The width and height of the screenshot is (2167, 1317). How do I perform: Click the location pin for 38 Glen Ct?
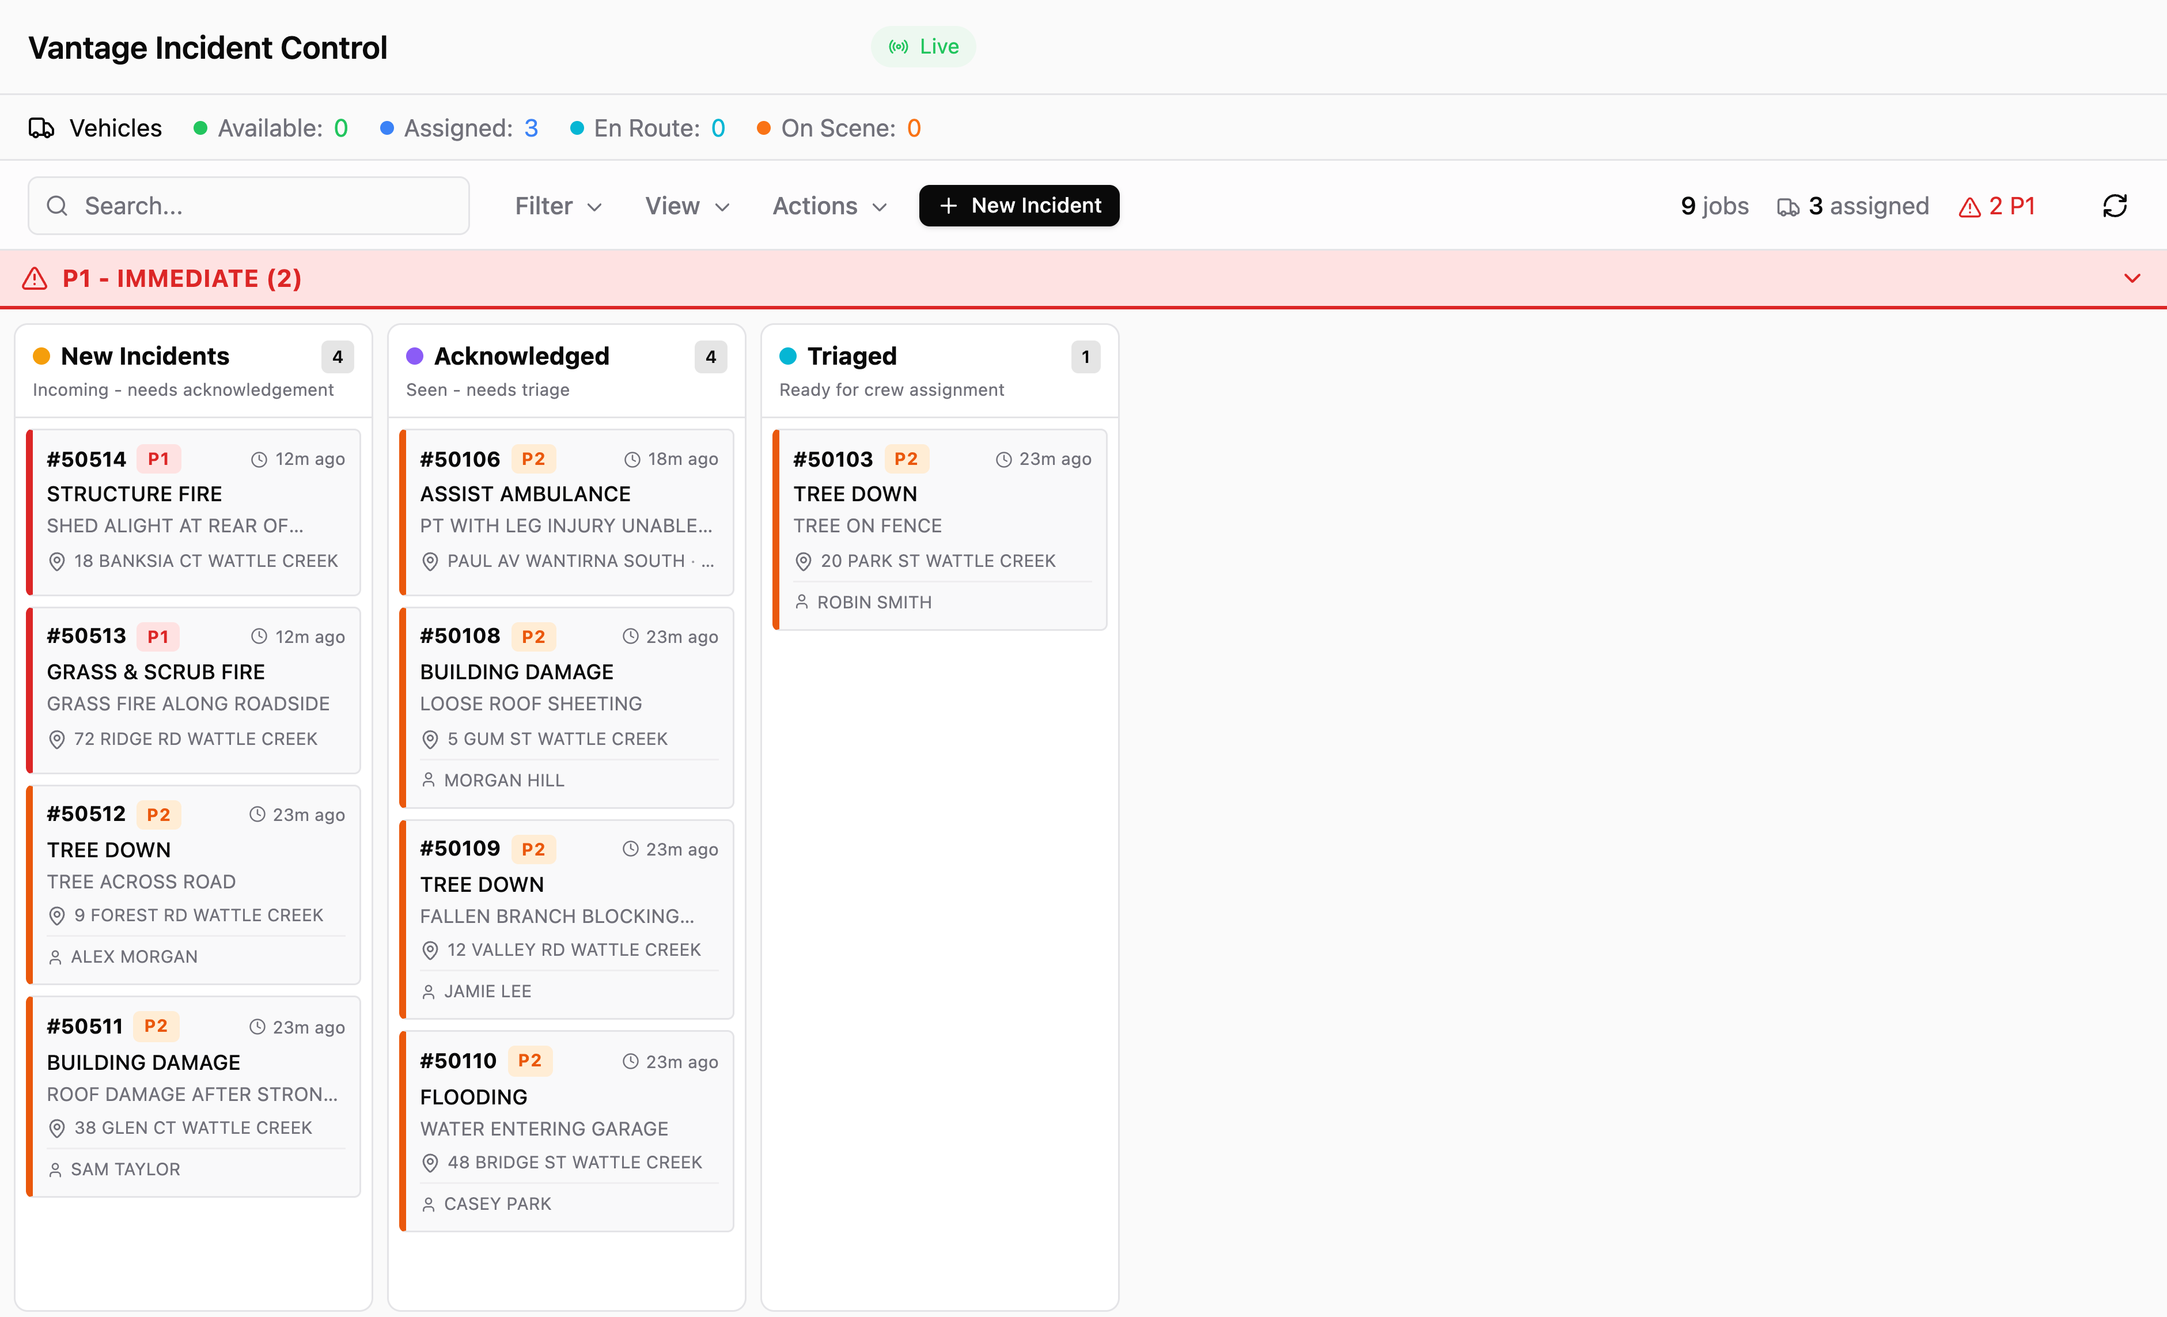tap(57, 1129)
